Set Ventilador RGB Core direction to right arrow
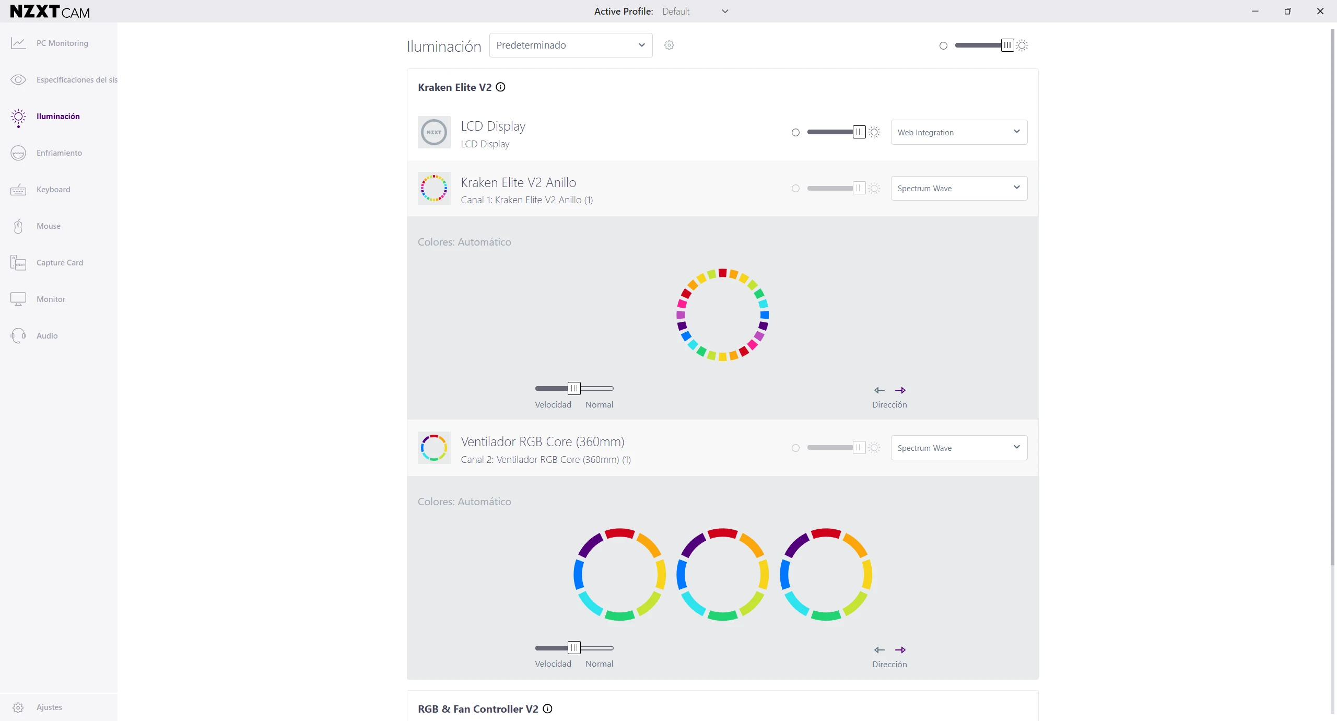This screenshot has height=721, width=1337. pyautogui.click(x=900, y=650)
